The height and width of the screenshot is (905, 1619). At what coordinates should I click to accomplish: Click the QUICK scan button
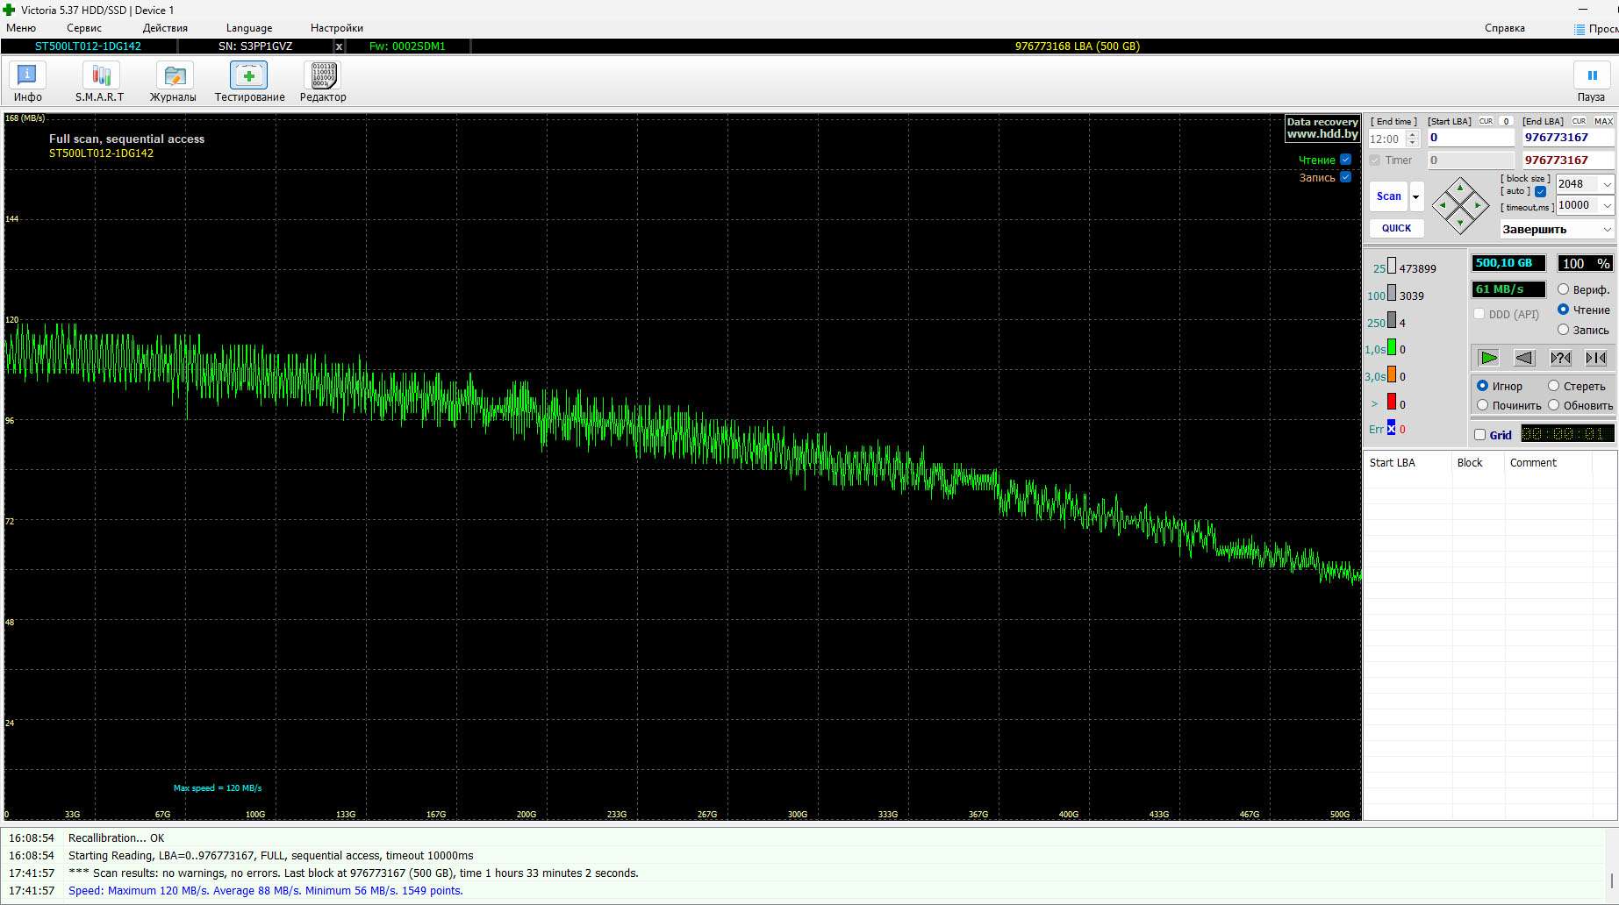1396,228
